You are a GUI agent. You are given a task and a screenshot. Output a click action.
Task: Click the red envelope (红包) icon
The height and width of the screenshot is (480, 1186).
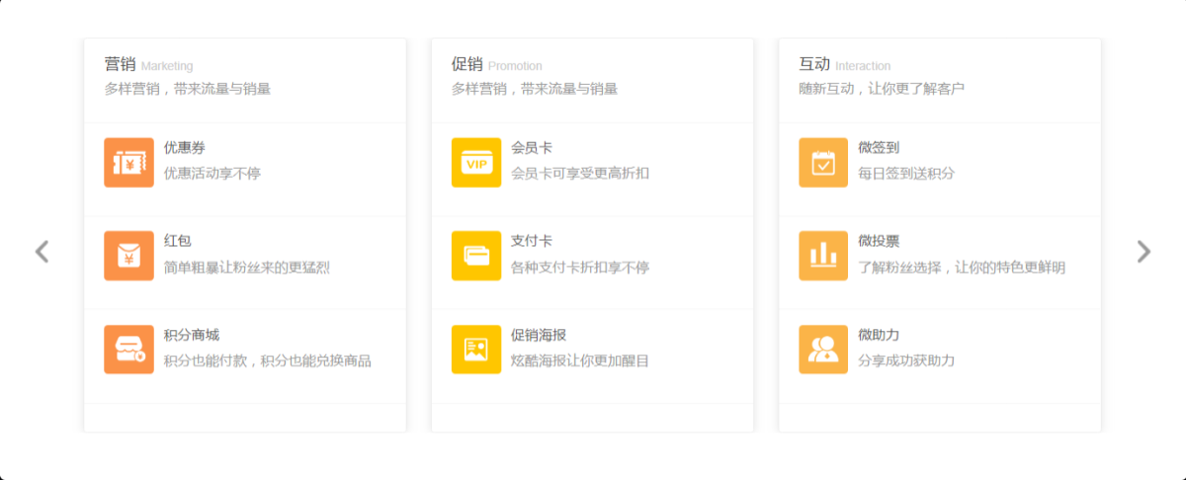pos(128,256)
